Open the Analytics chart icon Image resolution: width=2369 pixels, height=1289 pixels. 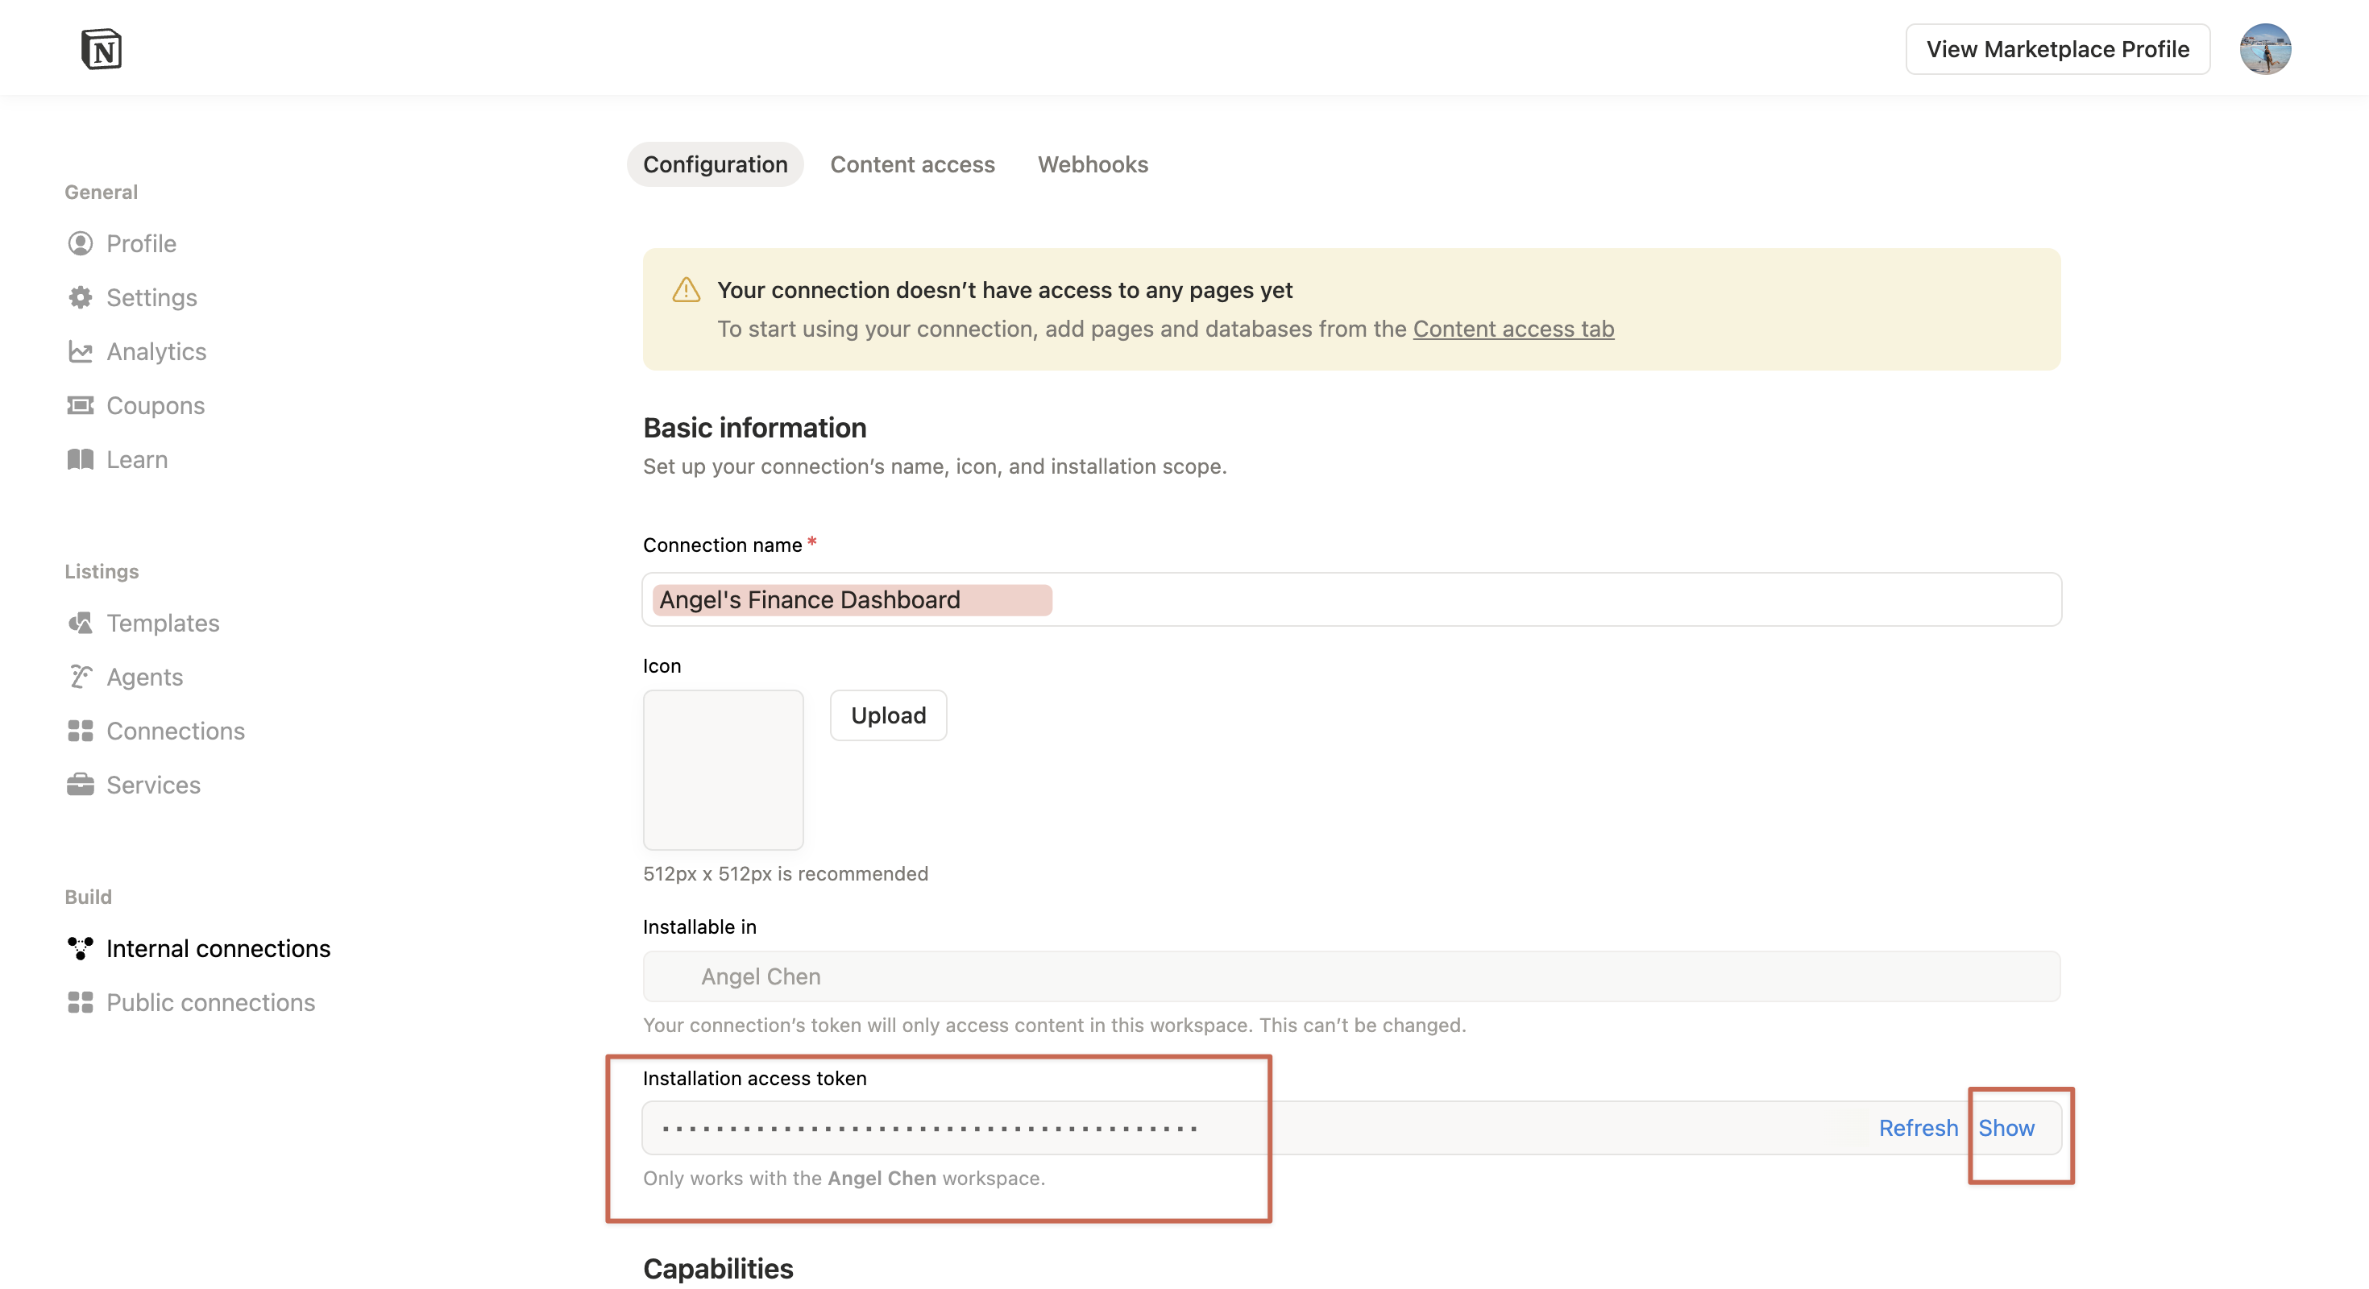80,351
